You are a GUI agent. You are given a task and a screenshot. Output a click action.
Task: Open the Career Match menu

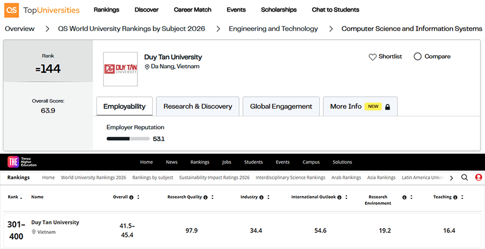(192, 10)
